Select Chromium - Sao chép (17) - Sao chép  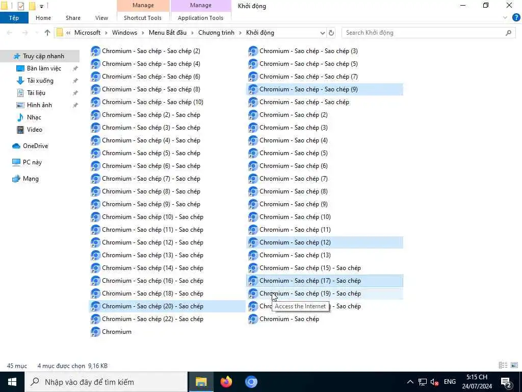325,281
